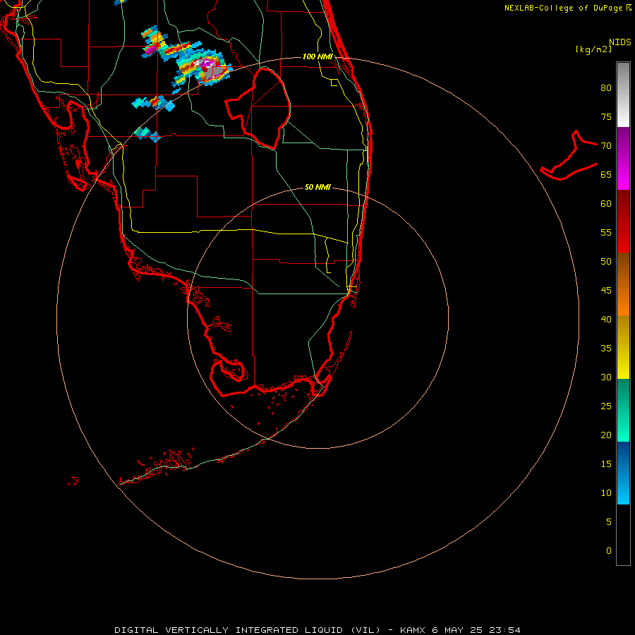Screen dimensions: 635x635
Task: Pick the yellow band of the color scale
Action: (x=623, y=347)
